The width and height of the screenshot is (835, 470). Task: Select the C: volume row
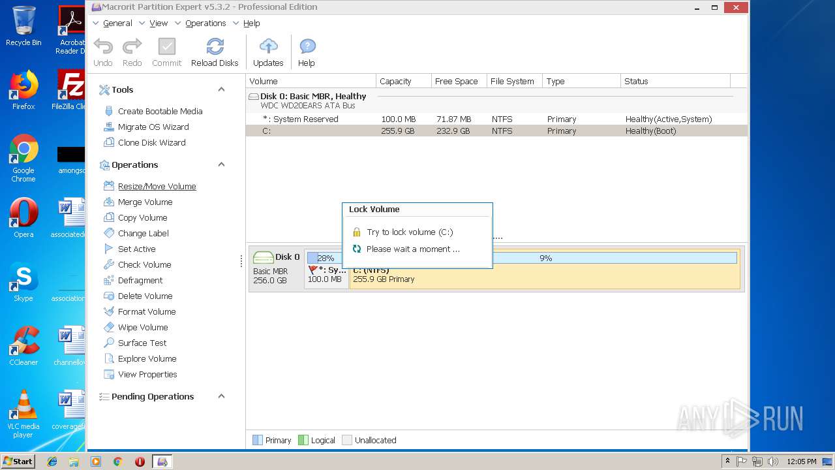[496, 131]
